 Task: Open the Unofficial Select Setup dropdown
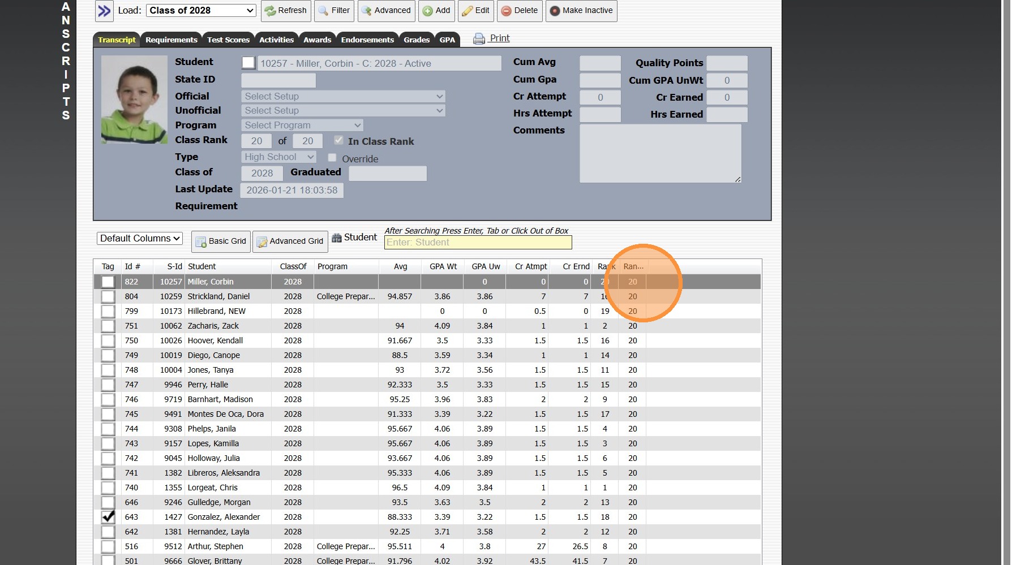point(344,110)
